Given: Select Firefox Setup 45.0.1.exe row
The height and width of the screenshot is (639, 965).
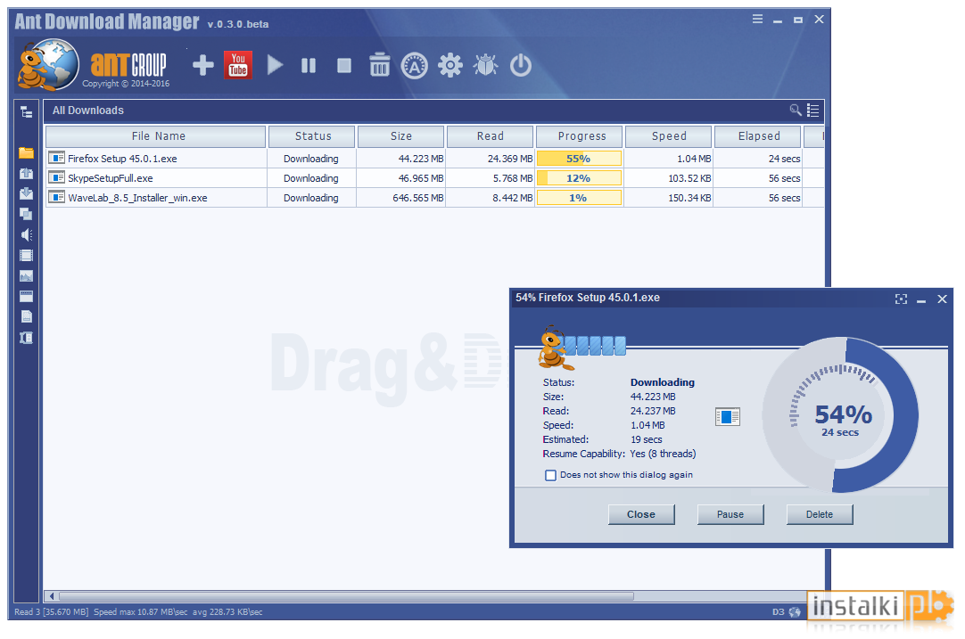Looking at the screenshot, I should click(434, 159).
